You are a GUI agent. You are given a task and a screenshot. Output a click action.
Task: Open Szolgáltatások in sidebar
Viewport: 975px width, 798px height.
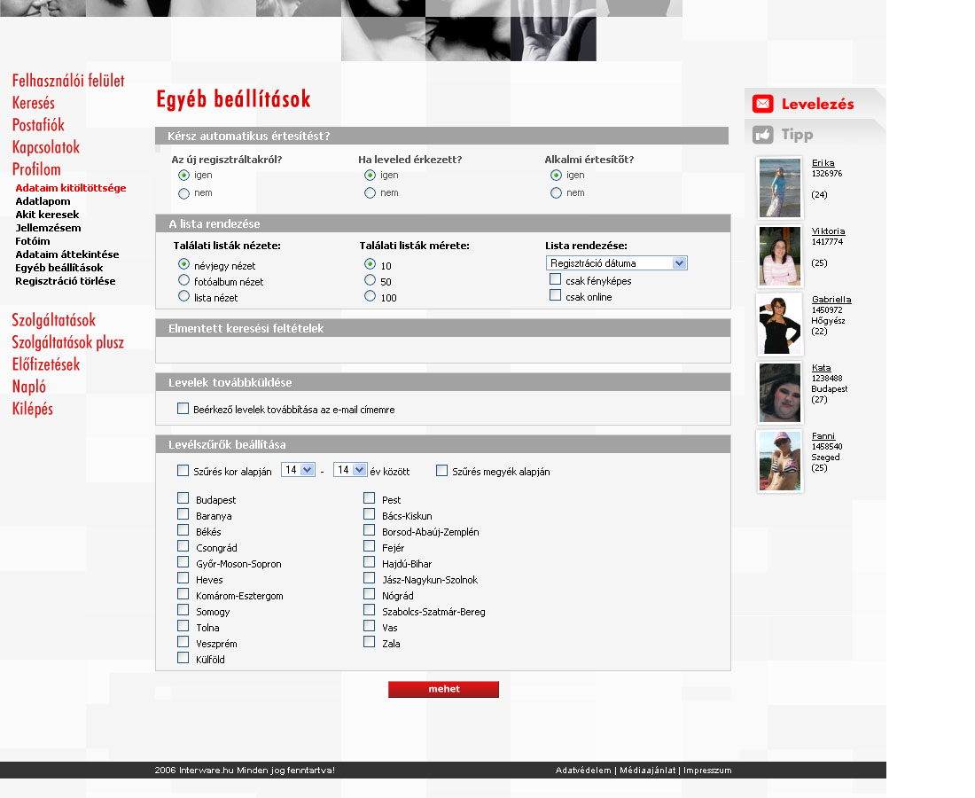53,320
